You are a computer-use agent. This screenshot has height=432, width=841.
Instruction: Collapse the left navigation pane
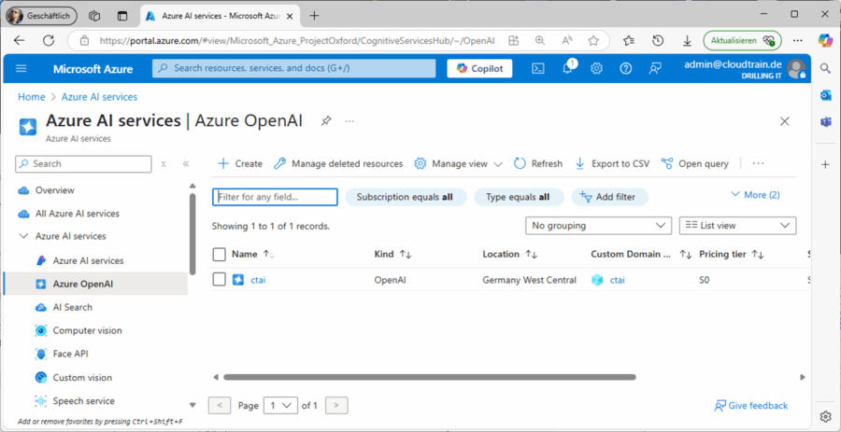coord(186,164)
